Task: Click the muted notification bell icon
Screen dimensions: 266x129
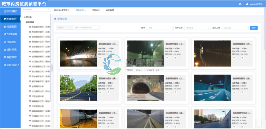Action: [240, 4]
